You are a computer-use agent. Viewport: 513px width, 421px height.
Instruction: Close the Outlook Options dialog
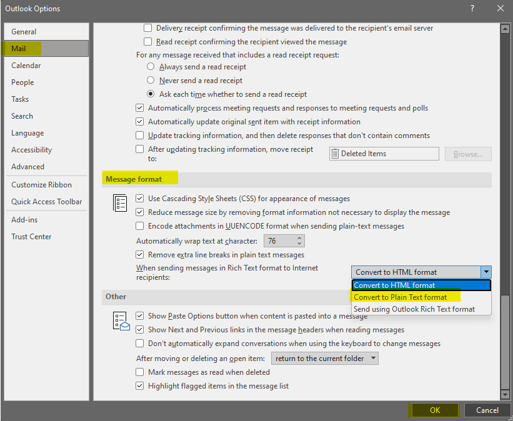tap(501, 9)
